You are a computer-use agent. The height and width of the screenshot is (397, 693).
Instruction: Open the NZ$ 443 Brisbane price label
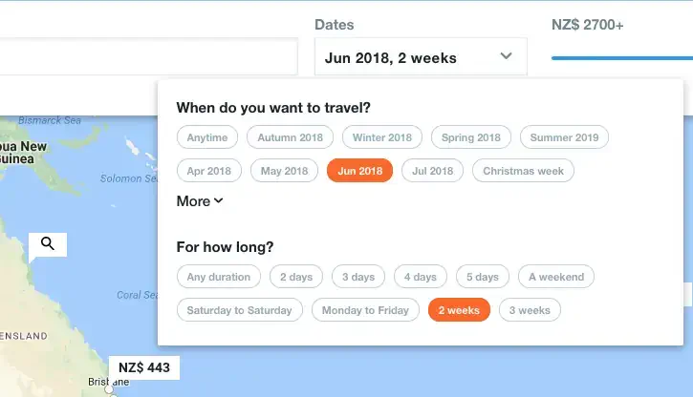coord(144,367)
